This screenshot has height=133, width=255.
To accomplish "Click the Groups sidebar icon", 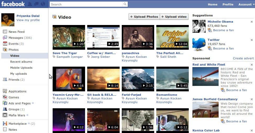I will (x=5, y=109).
